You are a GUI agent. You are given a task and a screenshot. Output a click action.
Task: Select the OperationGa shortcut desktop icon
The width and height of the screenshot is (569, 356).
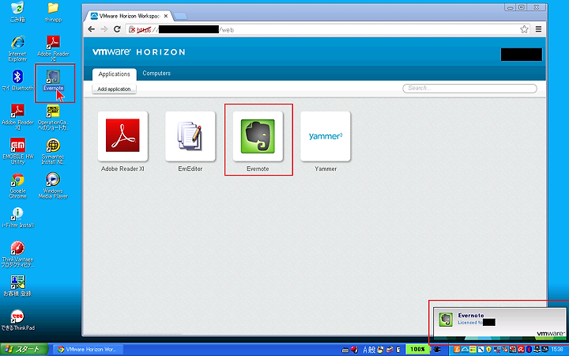pyautogui.click(x=54, y=117)
